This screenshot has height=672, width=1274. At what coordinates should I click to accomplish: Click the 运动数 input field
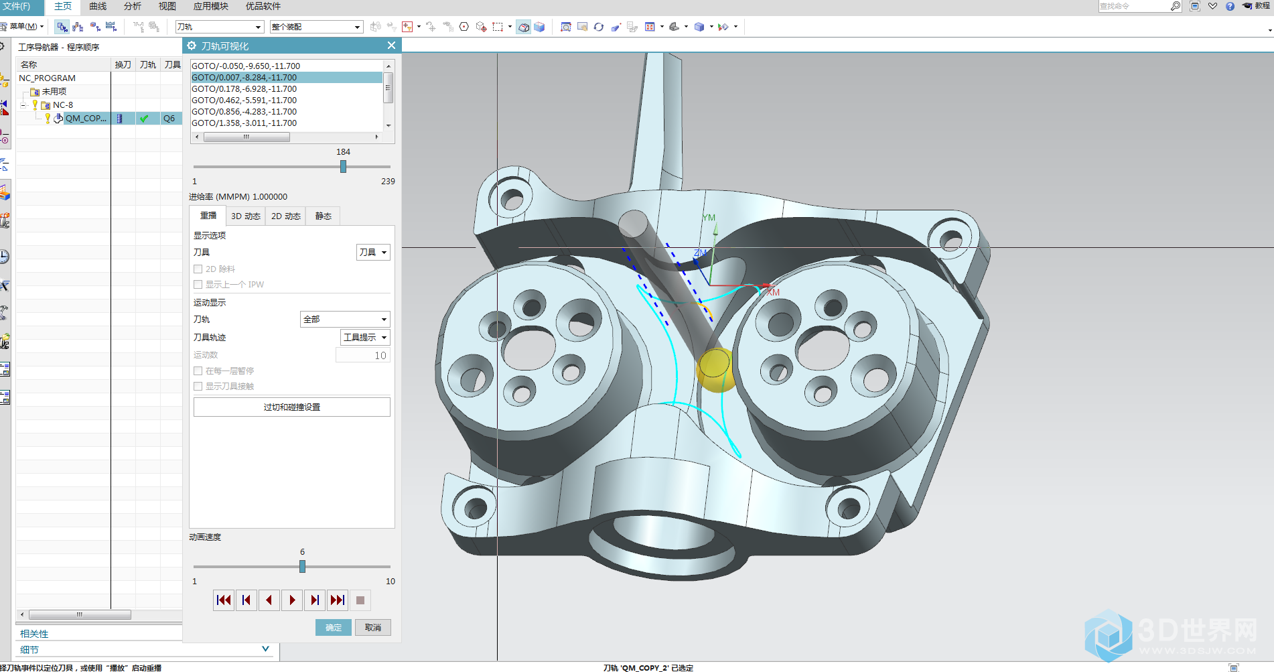click(x=362, y=356)
